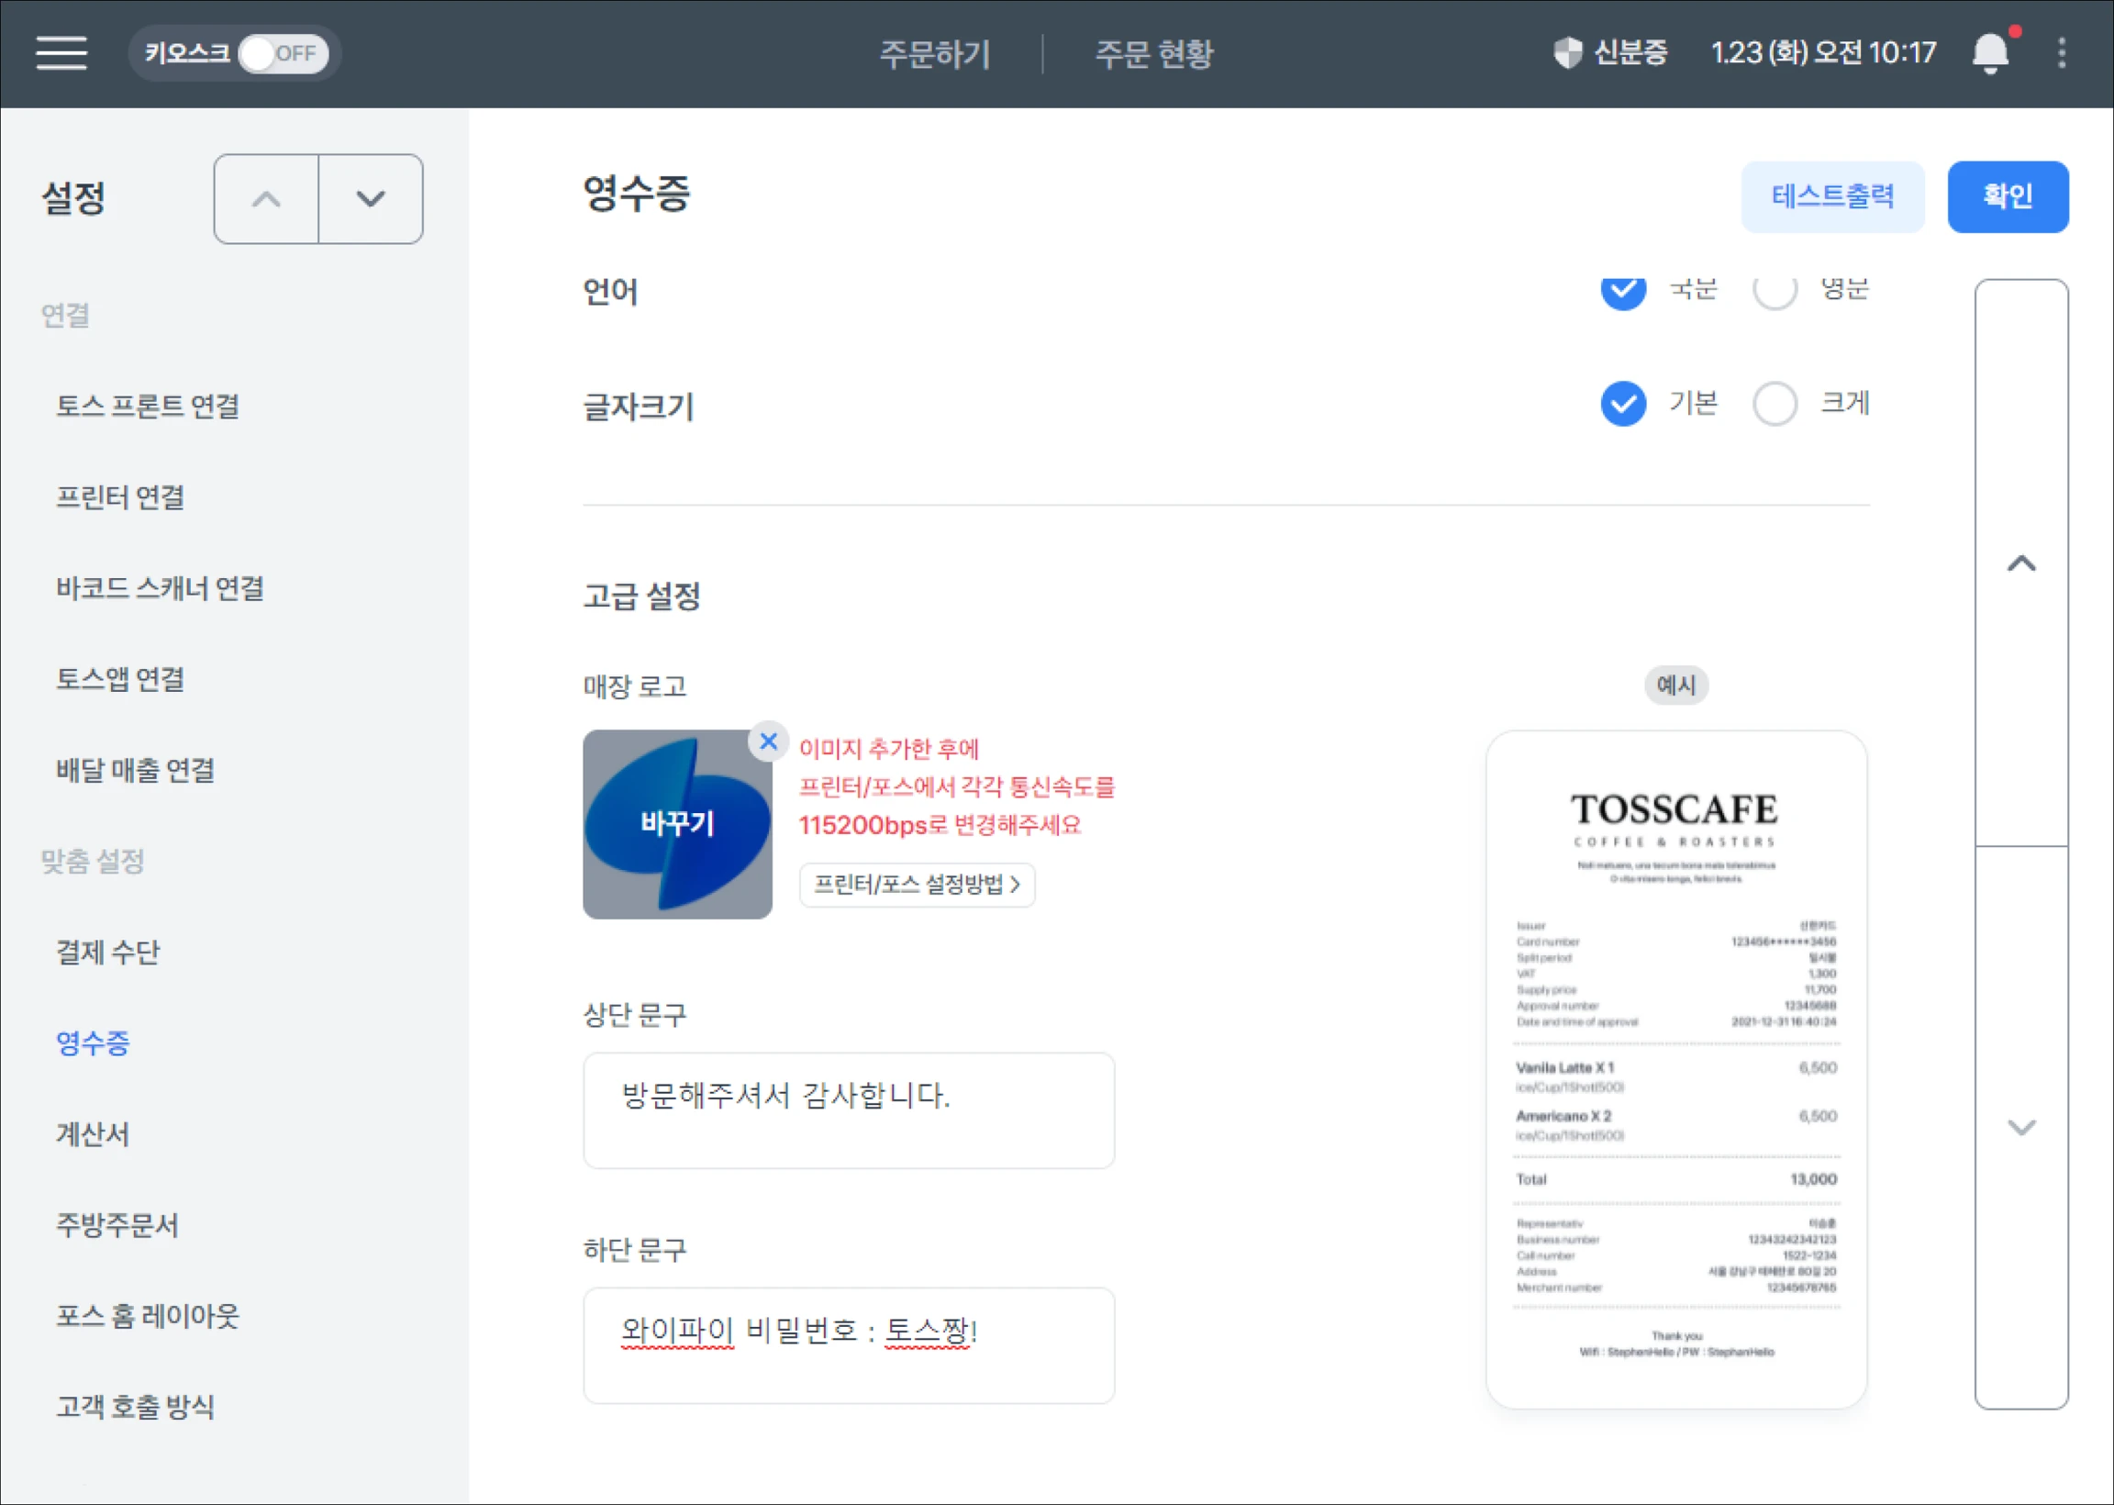Choose the 영문 language option
Screen dimensions: 2114x1505
tap(1775, 291)
